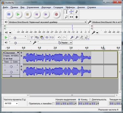Open the Создание menu
The image size is (123, 113).
[x=58, y=7]
